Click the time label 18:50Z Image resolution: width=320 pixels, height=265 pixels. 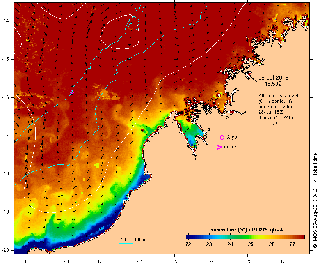point(273,84)
